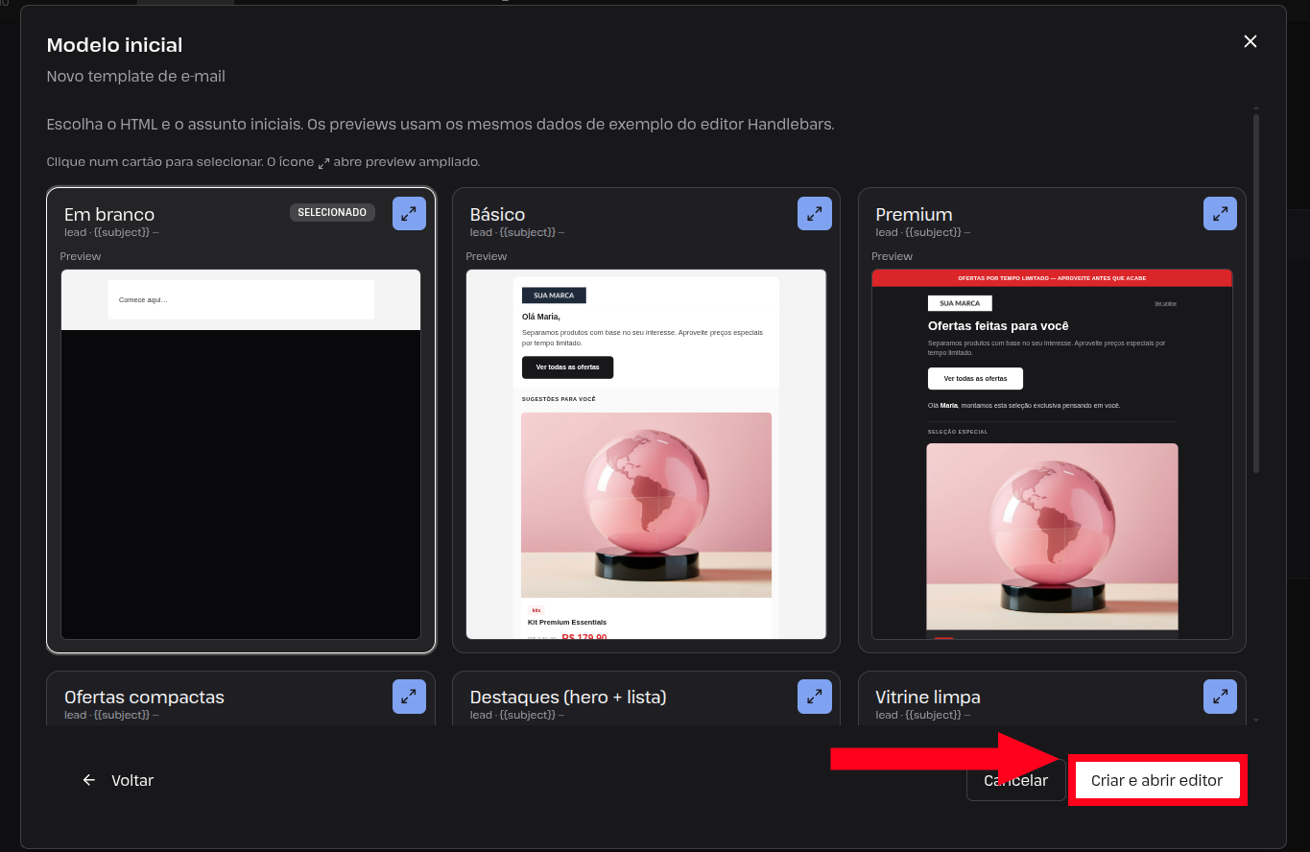Select the Ofertas compactas card title
Screen dimensions: 1310x852
(144, 697)
